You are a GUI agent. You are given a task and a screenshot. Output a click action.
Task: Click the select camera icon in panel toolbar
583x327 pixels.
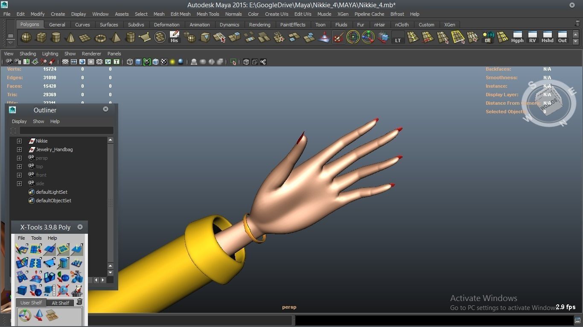pos(9,62)
